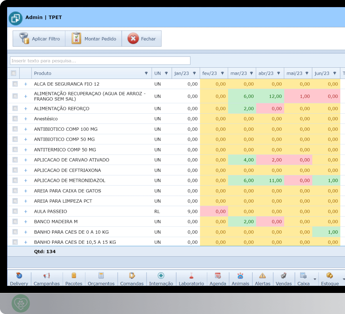345x314 pixels.
Task: Click the Internação icon in bottom toolbar
Action: [x=161, y=276]
